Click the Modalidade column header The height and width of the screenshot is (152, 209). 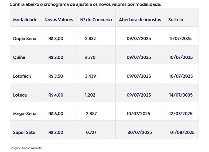(25, 20)
